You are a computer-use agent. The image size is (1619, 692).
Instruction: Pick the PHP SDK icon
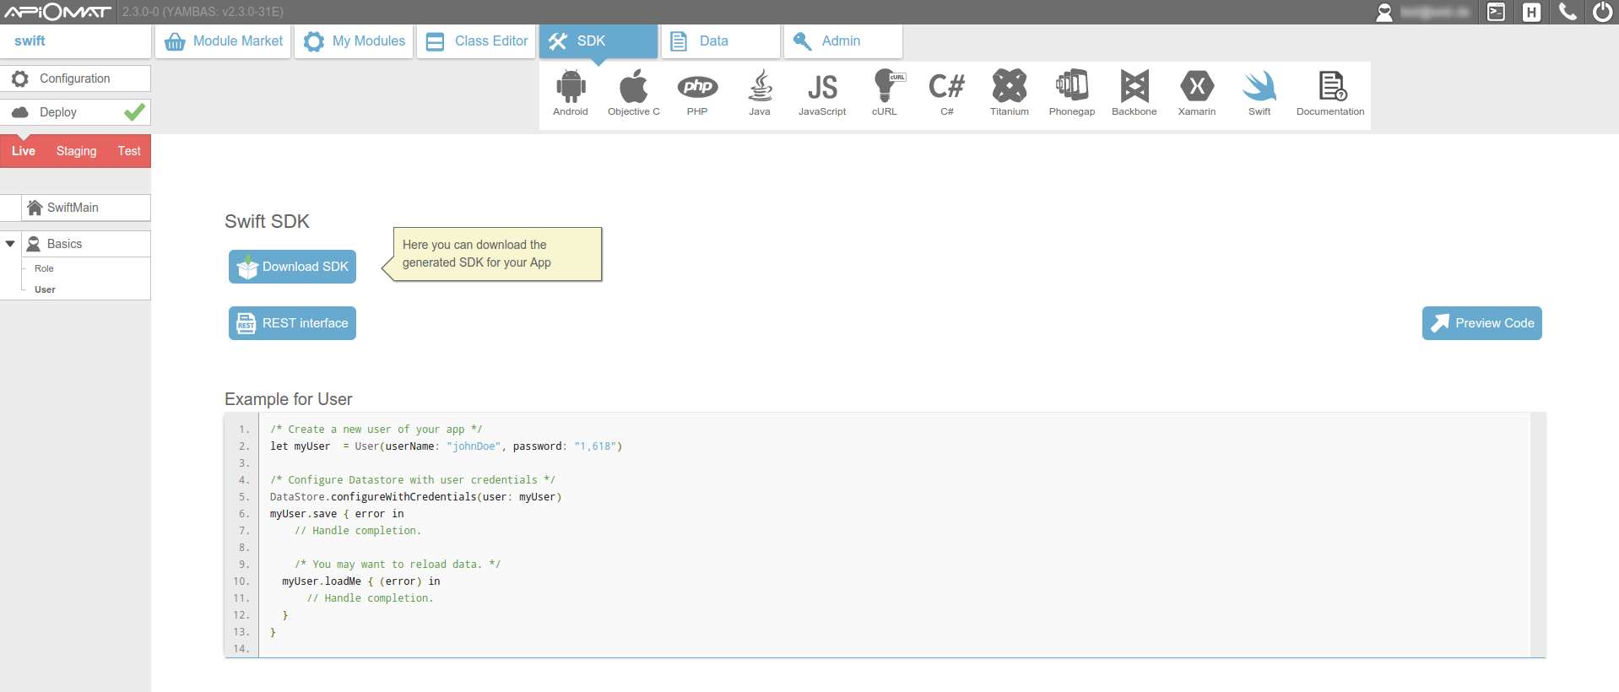(697, 93)
